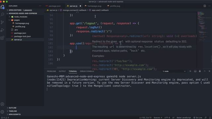The height and width of the screenshot is (119, 212).
Task: Expand the NPM Scripts section
Action: [x=25, y=114]
